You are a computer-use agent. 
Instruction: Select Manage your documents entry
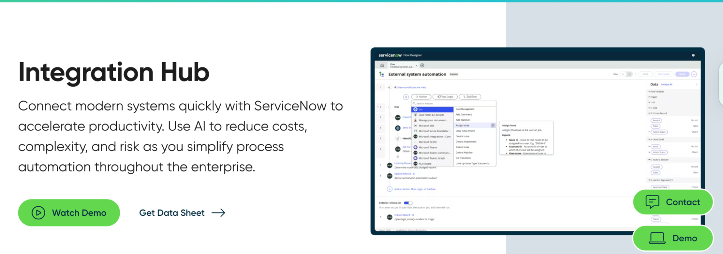[x=433, y=120]
